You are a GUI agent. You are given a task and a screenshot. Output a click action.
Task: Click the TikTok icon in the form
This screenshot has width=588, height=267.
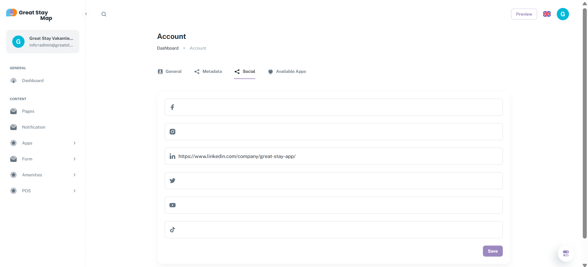pos(173,230)
